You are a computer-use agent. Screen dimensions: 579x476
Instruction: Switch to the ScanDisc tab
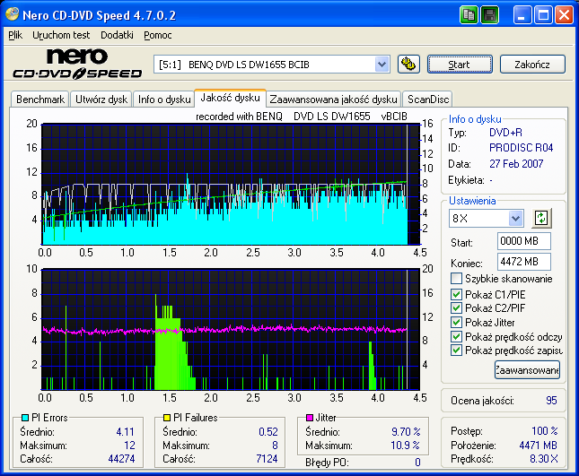427,100
